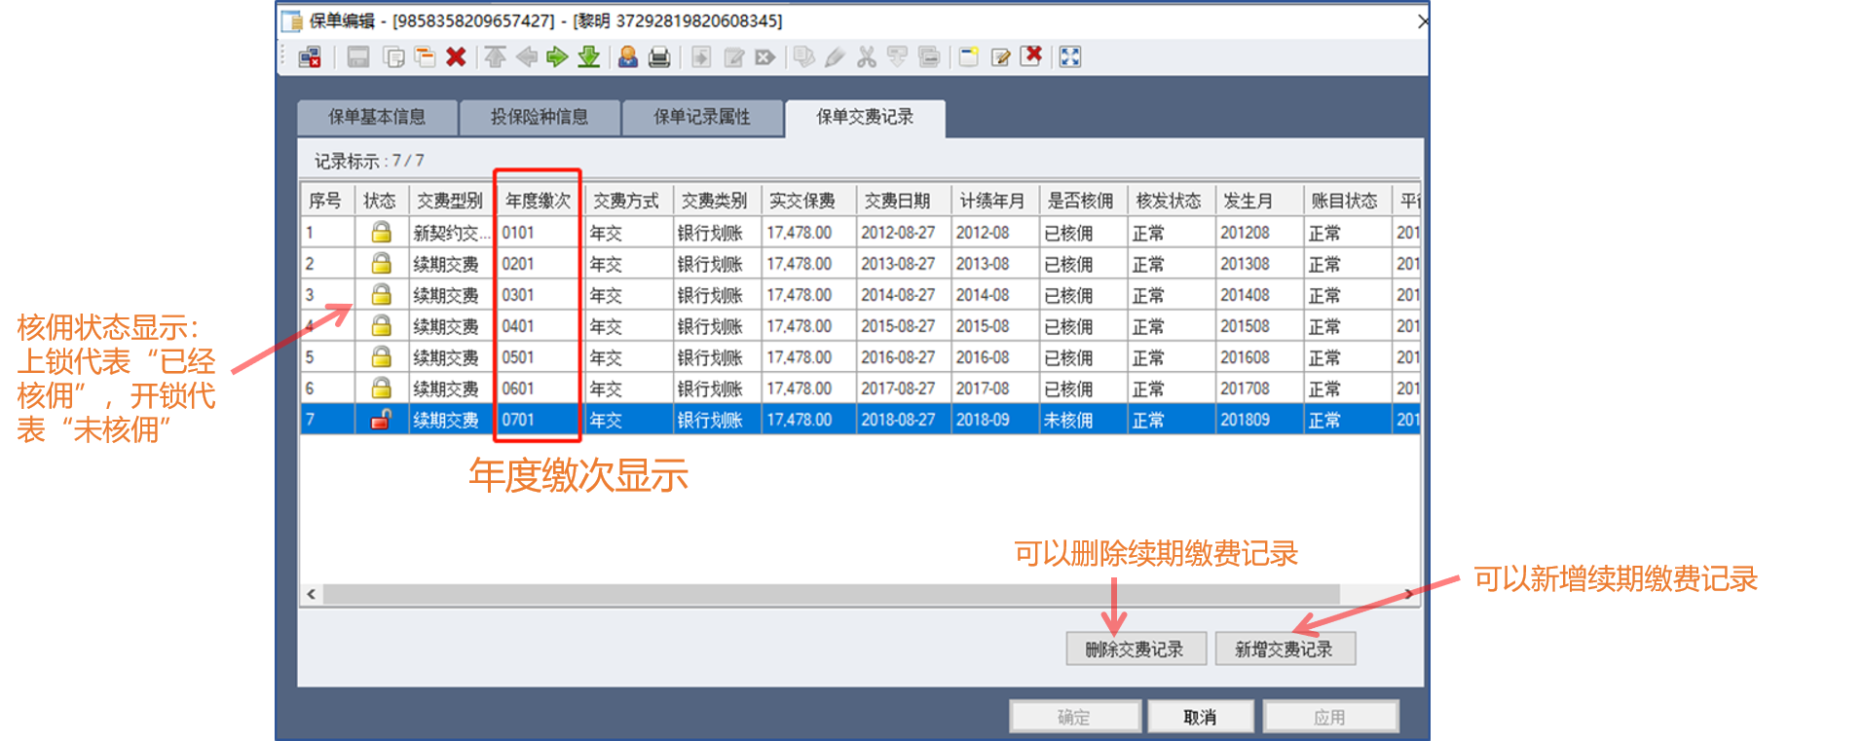This screenshot has height=741, width=1863.
Task: Click the green right arrow next record icon
Action: click(557, 57)
